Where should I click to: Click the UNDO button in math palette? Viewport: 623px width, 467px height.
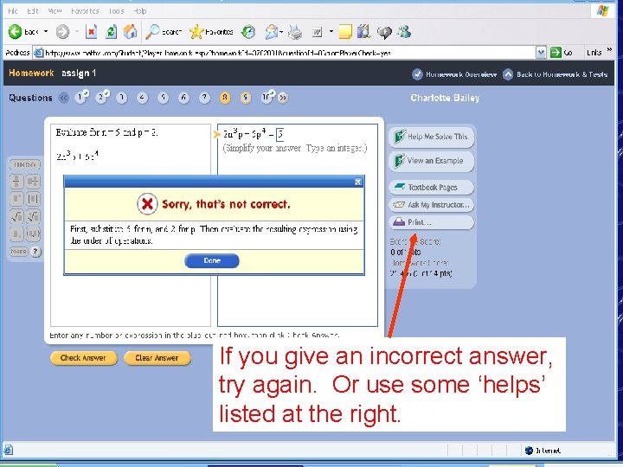click(x=24, y=165)
